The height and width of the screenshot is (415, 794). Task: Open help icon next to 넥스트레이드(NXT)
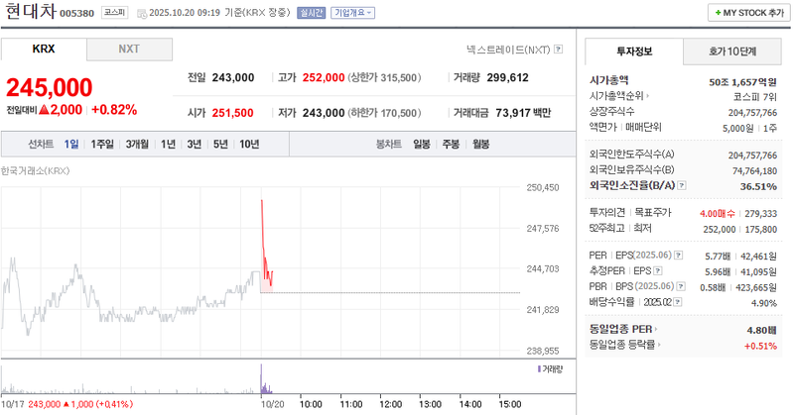[559, 49]
